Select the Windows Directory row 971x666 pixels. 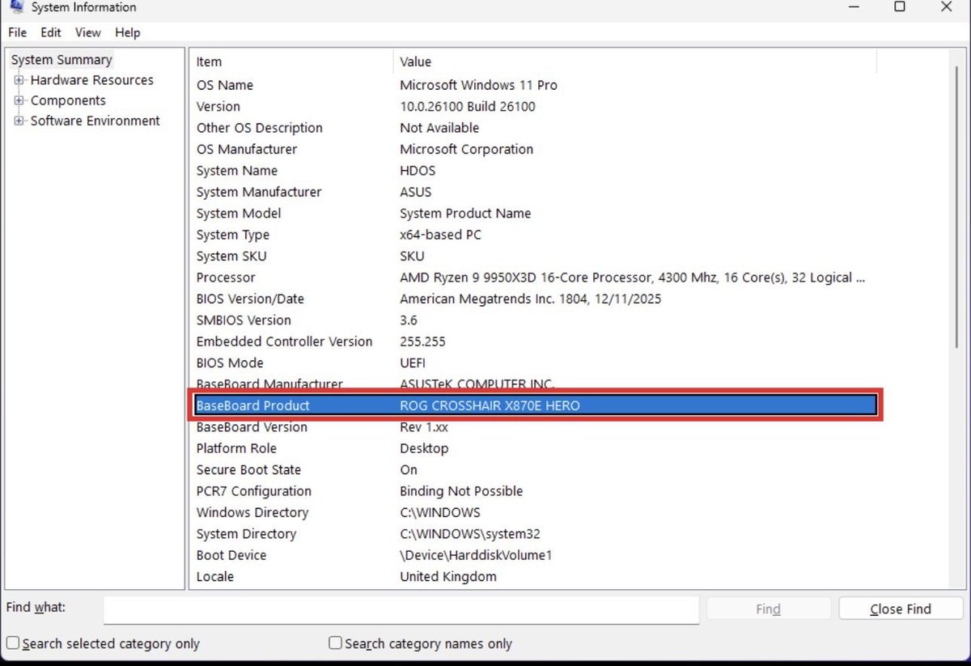(x=536, y=512)
